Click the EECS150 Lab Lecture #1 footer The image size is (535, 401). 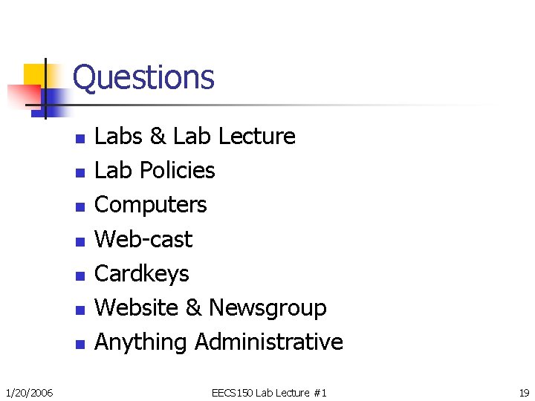(269, 393)
